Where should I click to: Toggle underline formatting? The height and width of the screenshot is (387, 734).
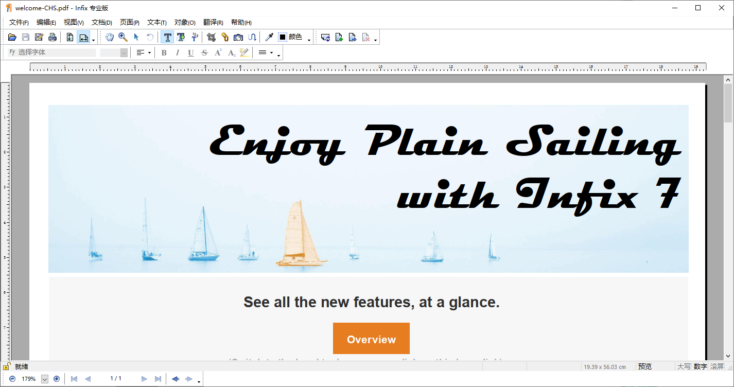coord(190,52)
